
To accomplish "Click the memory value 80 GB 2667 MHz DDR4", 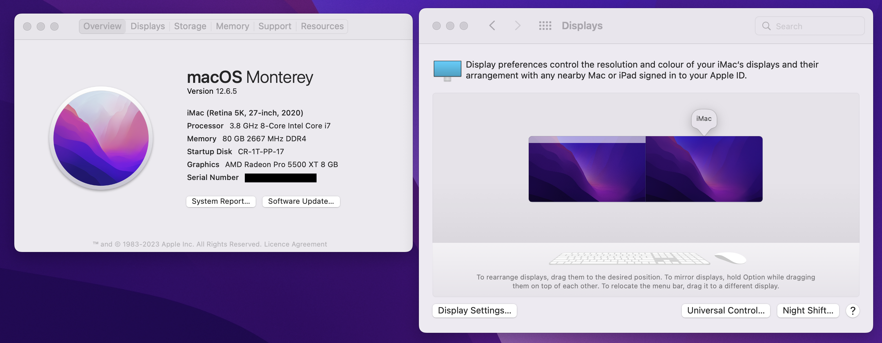I will pyautogui.click(x=264, y=139).
